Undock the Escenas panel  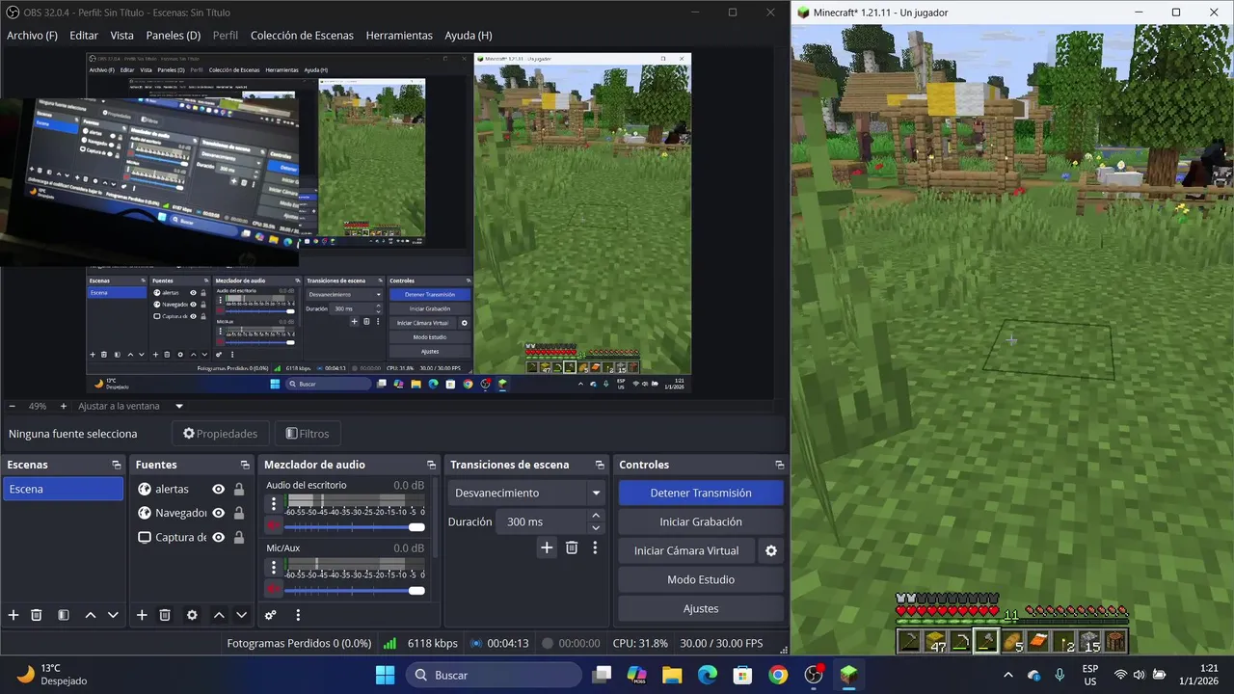pos(117,465)
